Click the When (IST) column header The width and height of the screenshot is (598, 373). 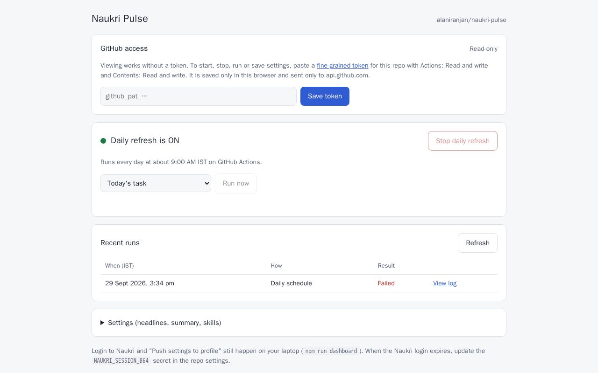coord(120,266)
